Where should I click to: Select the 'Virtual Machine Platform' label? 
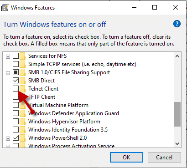[58, 105]
